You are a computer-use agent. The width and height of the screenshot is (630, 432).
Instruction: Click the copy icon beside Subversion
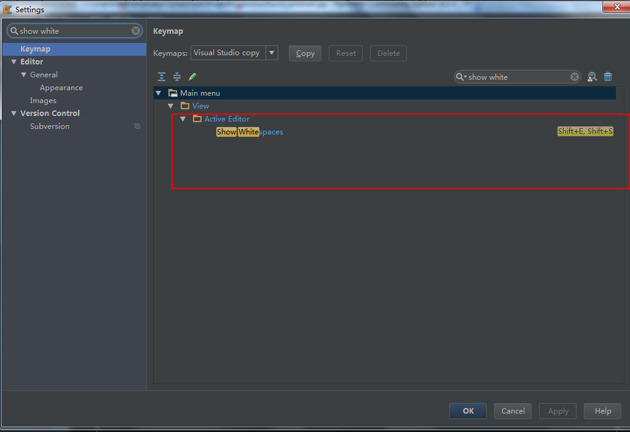coord(138,126)
